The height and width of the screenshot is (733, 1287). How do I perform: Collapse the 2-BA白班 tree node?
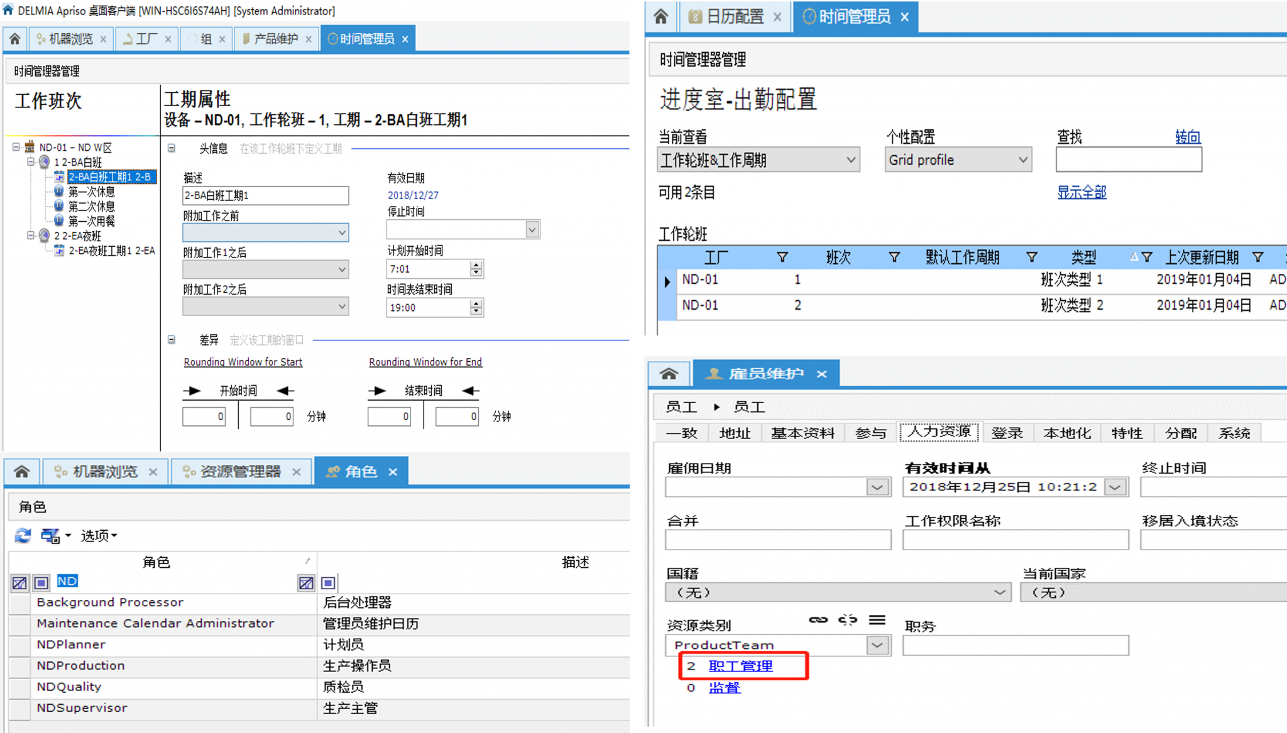(x=30, y=162)
